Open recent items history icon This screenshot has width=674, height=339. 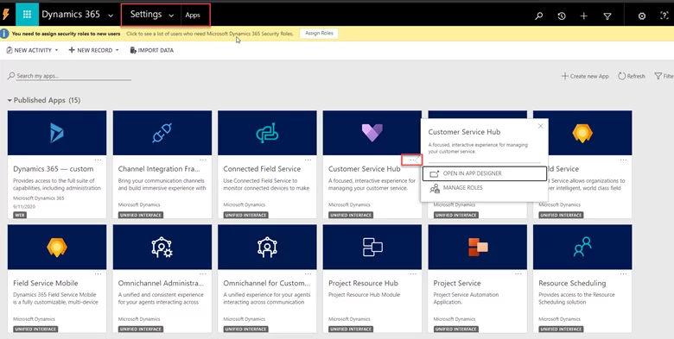pos(562,16)
